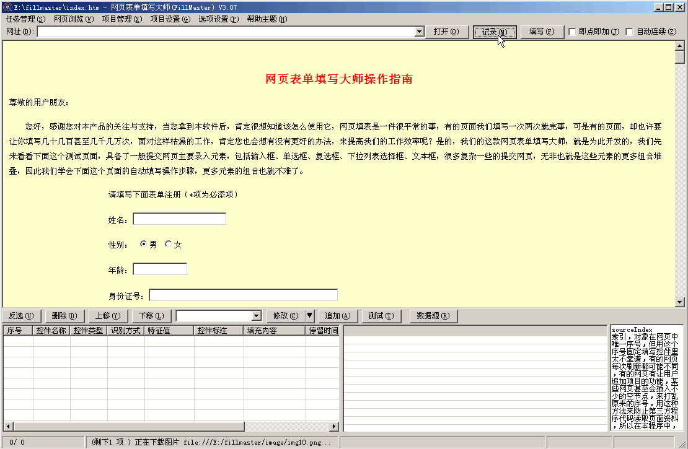Screen dimensions: 688x449
Task: Select the 男 radio button
Action: (143, 244)
